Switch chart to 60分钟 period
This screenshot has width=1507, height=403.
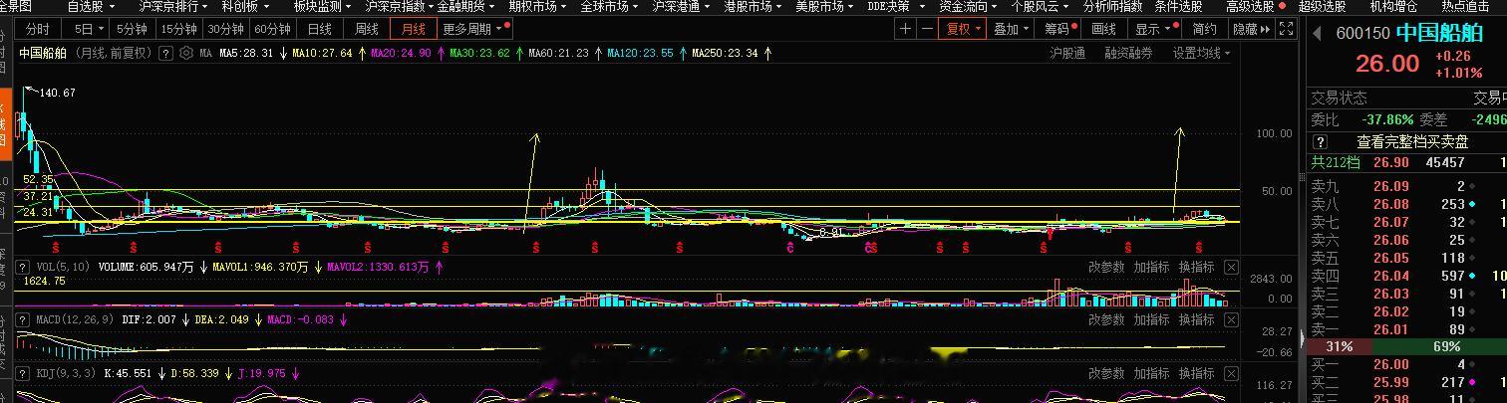click(x=272, y=29)
